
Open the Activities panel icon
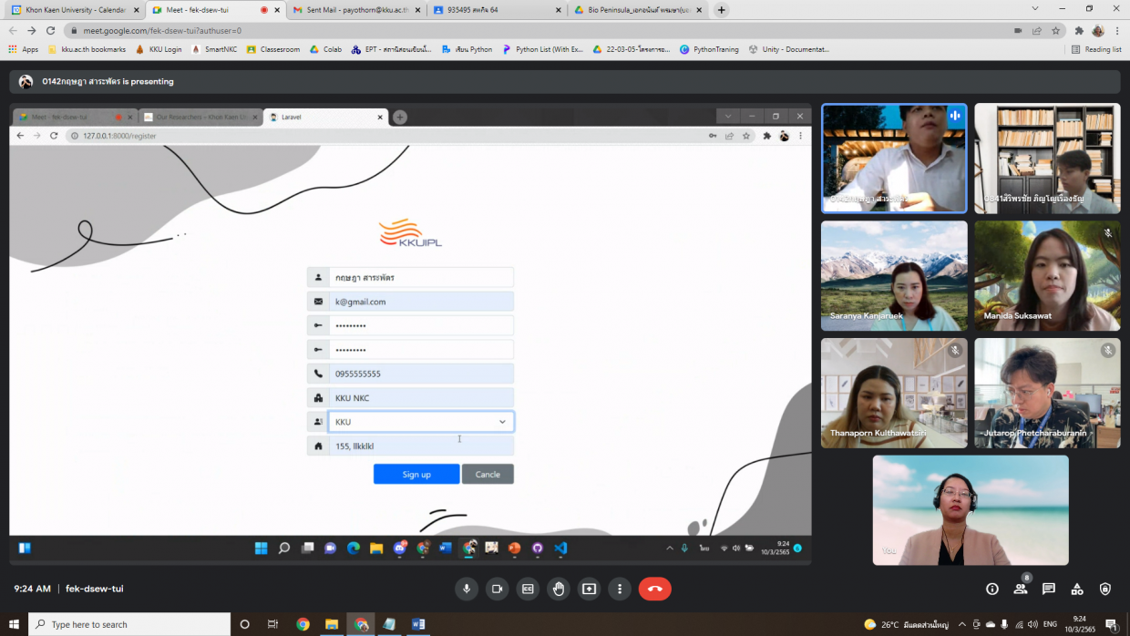point(1077,589)
